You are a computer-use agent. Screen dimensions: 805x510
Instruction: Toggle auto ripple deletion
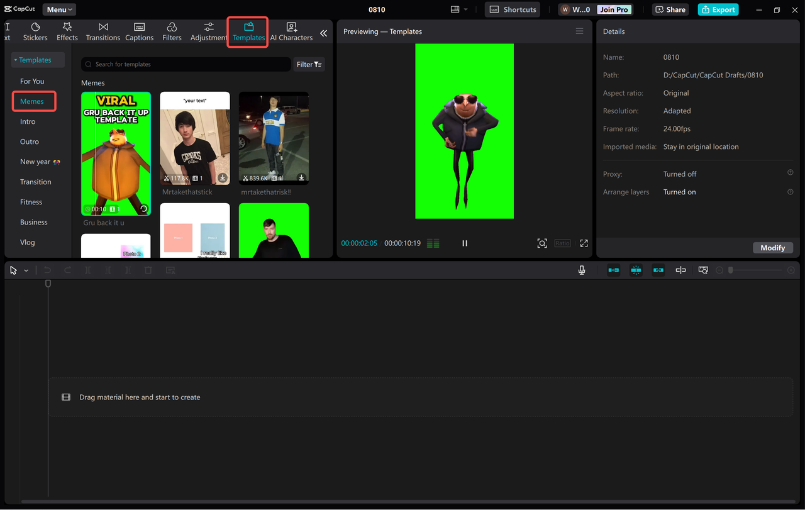pos(613,270)
